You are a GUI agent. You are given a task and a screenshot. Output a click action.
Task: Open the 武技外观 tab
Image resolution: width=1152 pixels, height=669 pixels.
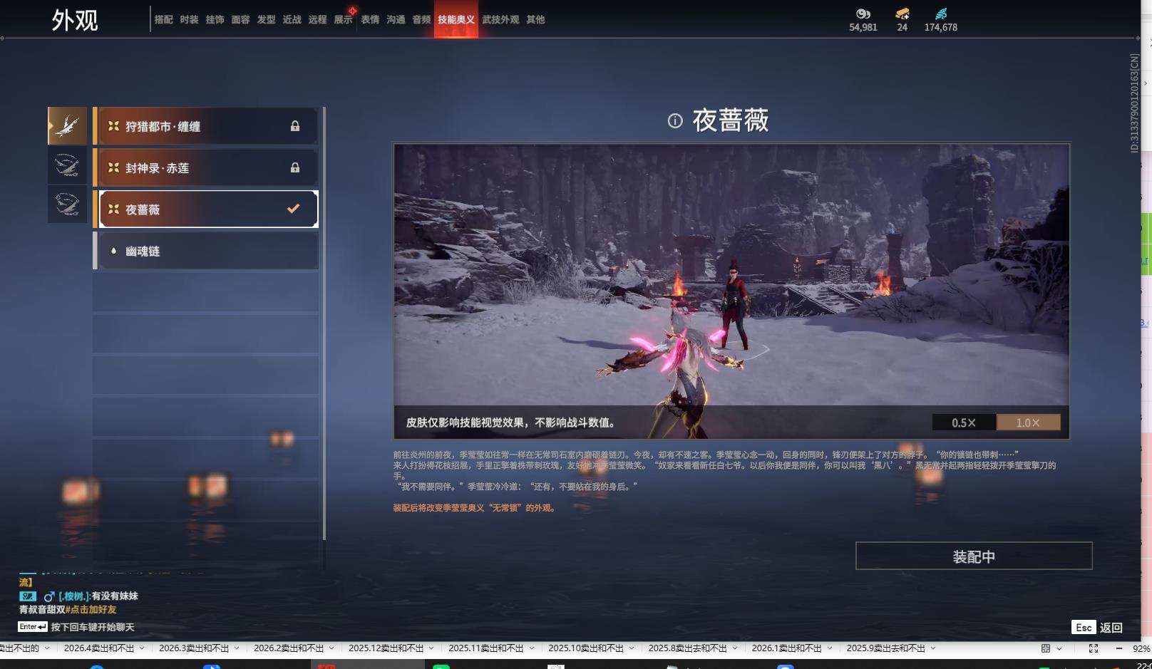(x=500, y=20)
